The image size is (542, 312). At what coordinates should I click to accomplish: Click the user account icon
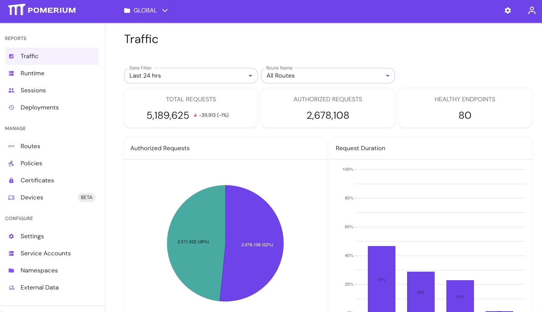[532, 10]
